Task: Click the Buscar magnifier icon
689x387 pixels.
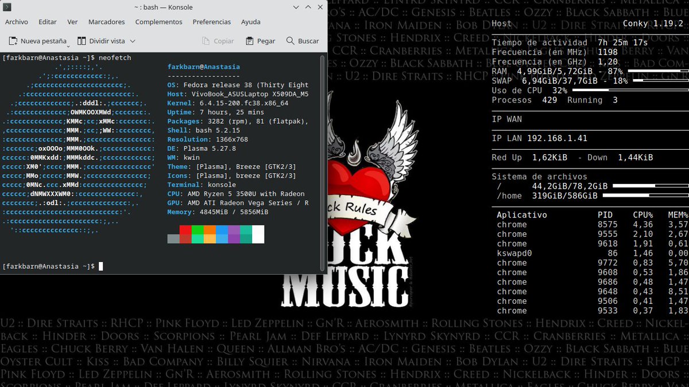Action: 291,41
